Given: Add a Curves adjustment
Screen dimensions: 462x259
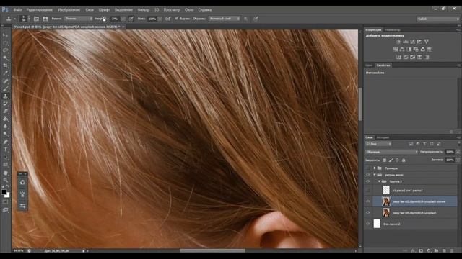Looking at the screenshot, I should tap(412, 42).
